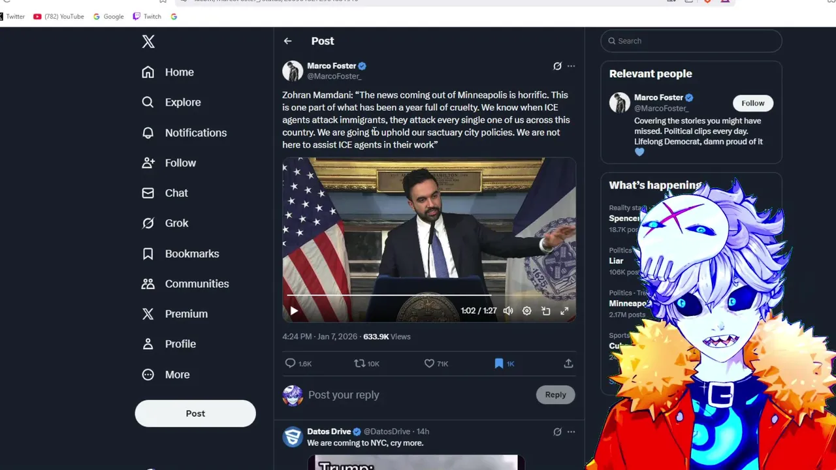Toggle the bookmark showing 1K
Image resolution: width=836 pixels, height=470 pixels.
pyautogui.click(x=504, y=364)
